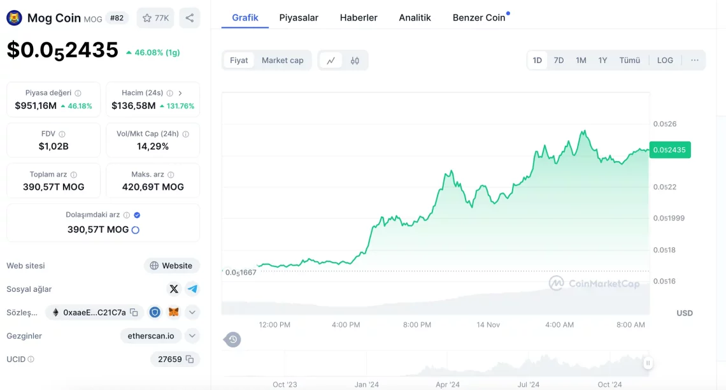Go to the Haberler tab

359,18
